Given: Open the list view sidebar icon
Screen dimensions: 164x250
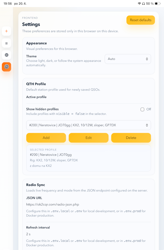Looking at the screenshot, I should tap(7, 43).
